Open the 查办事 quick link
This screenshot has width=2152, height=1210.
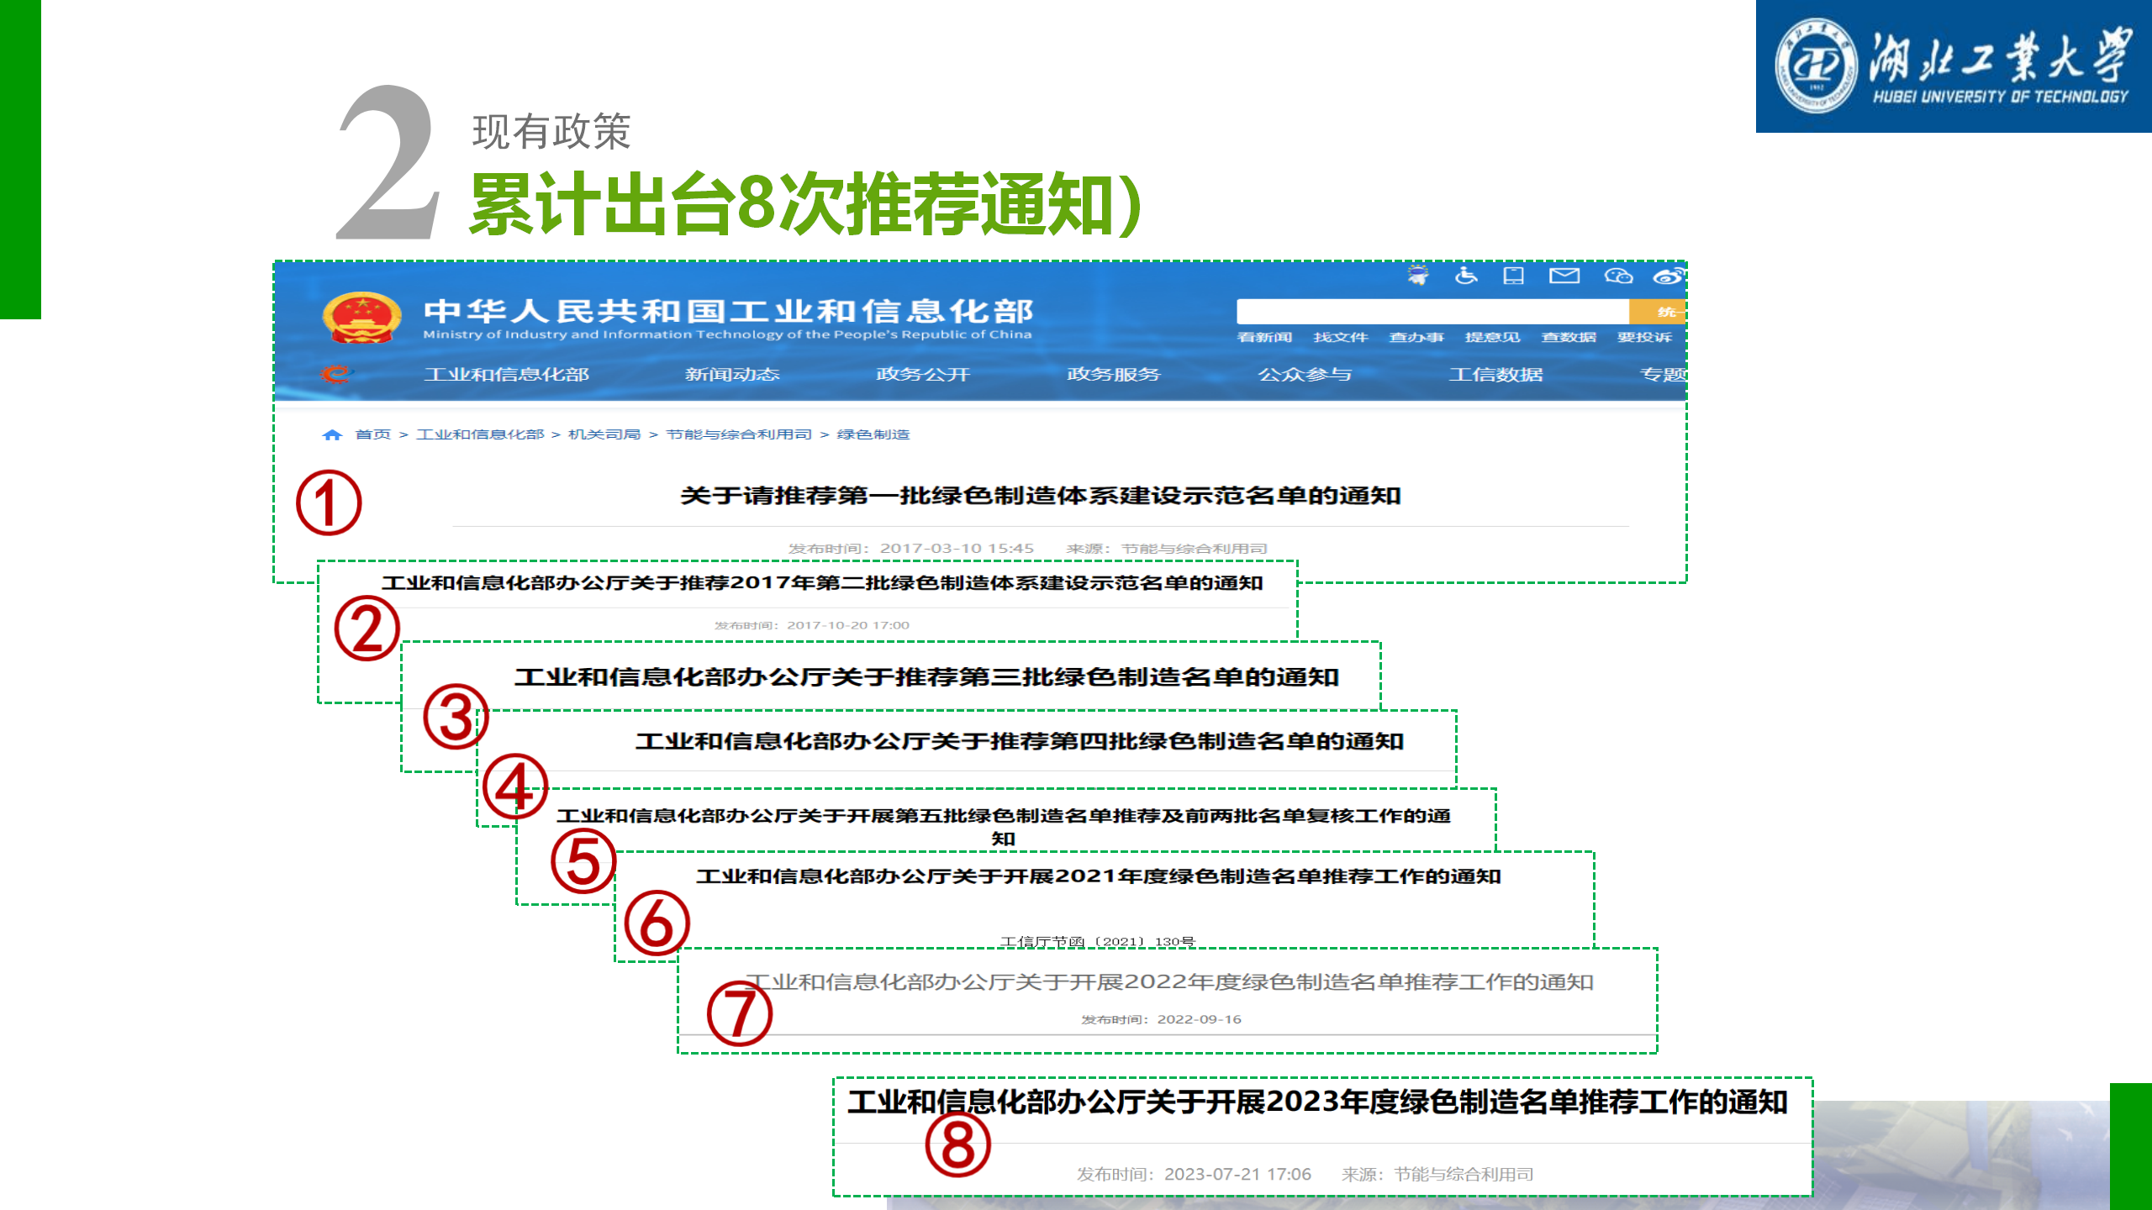point(1416,337)
